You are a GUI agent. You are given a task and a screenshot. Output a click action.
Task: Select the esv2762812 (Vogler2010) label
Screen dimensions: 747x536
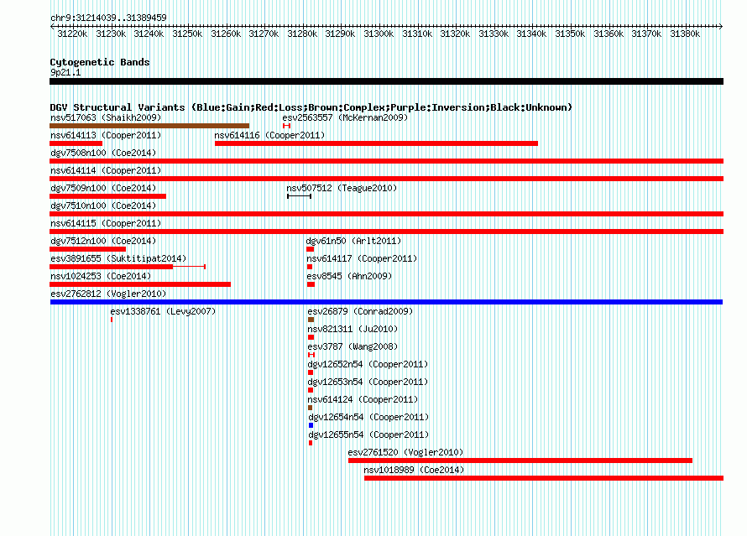[108, 294]
